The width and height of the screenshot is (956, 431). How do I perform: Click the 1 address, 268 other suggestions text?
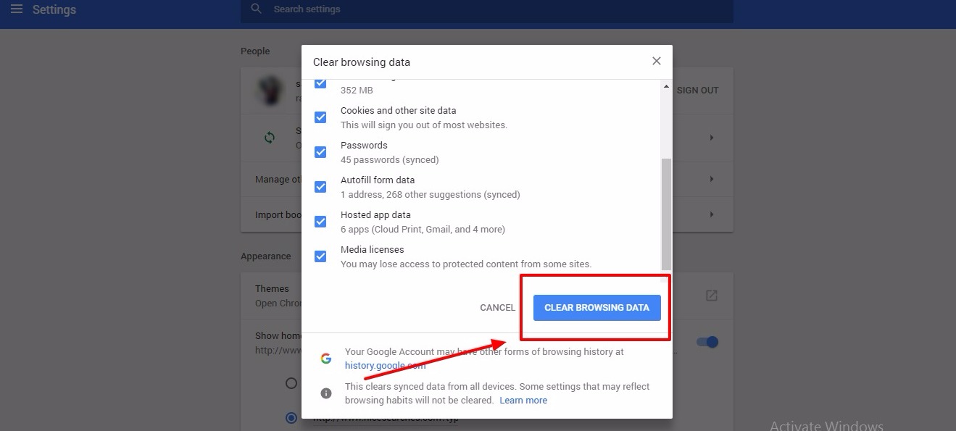click(431, 195)
